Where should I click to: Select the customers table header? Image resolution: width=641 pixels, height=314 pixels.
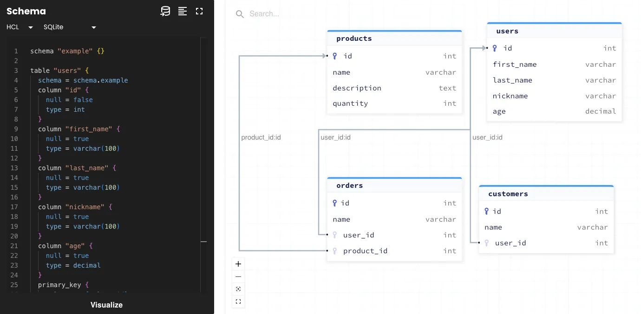[x=546, y=194]
